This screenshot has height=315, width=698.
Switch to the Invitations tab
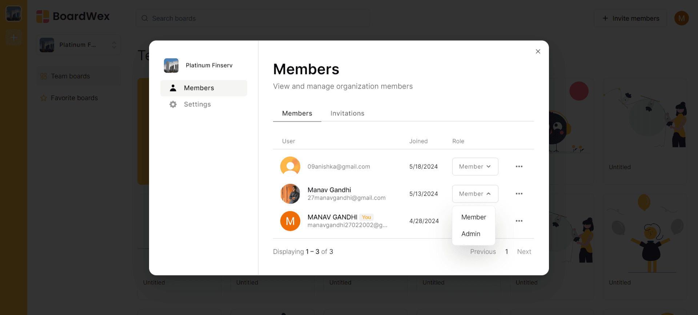point(347,114)
